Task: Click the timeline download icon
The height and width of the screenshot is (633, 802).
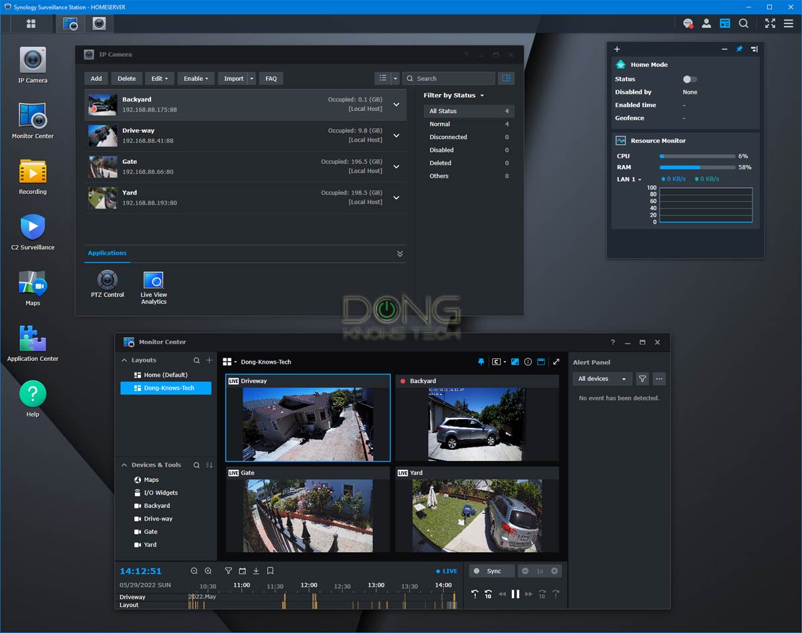Action: [x=256, y=571]
